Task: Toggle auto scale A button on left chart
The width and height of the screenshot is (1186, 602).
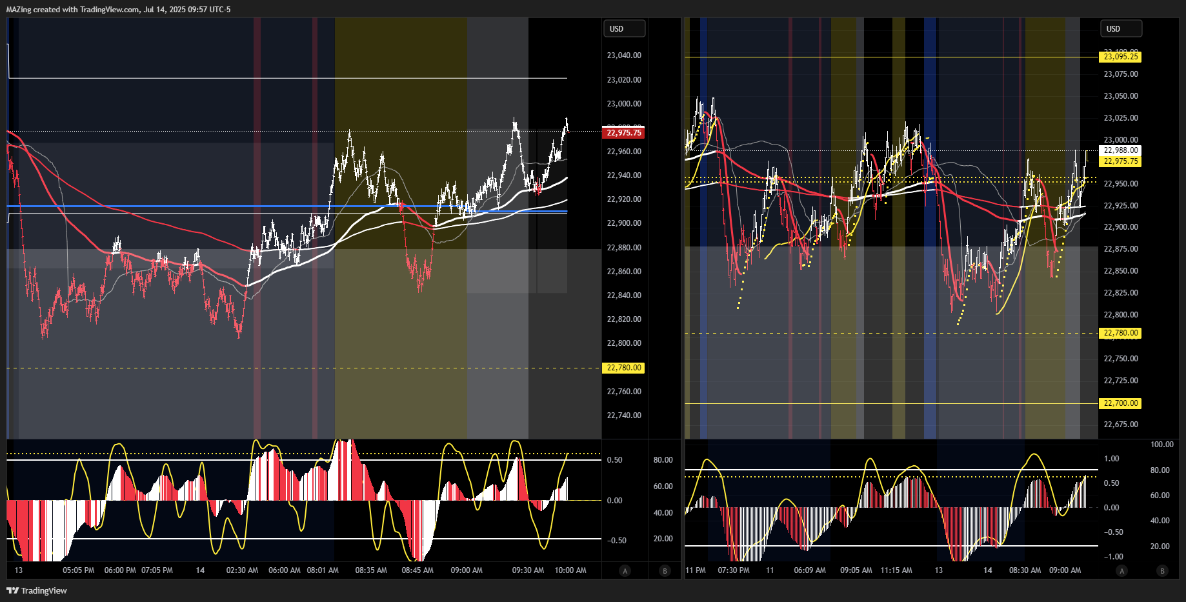Action: pos(625,570)
